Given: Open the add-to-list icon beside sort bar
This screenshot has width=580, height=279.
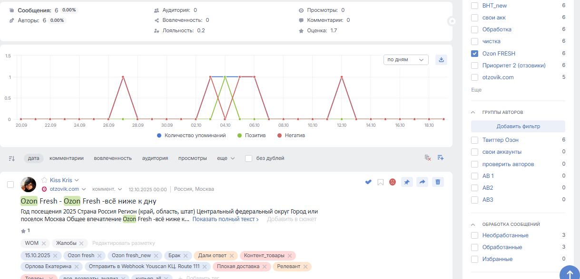Looking at the screenshot, I should pyautogui.click(x=441, y=158).
